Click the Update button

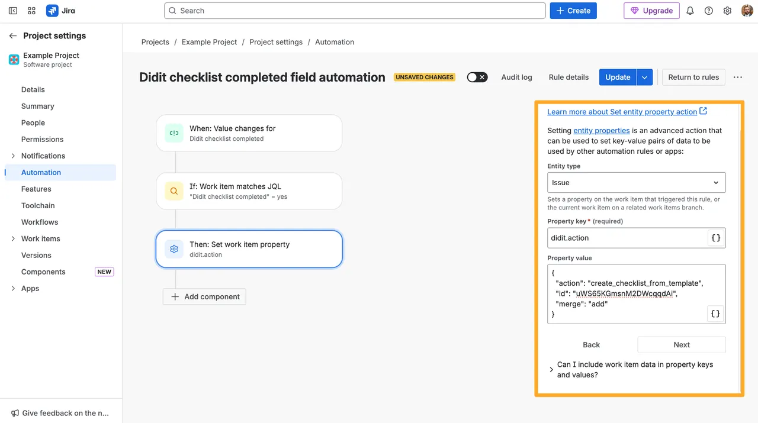(618, 77)
